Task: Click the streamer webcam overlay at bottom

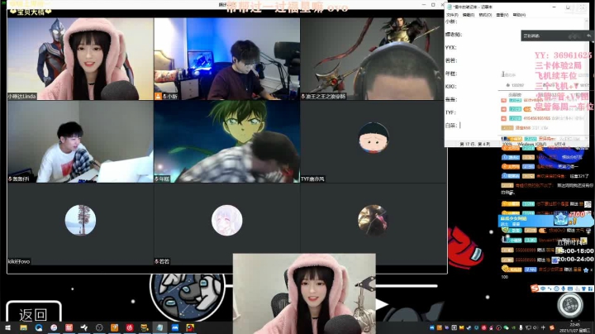Action: tap(304, 293)
